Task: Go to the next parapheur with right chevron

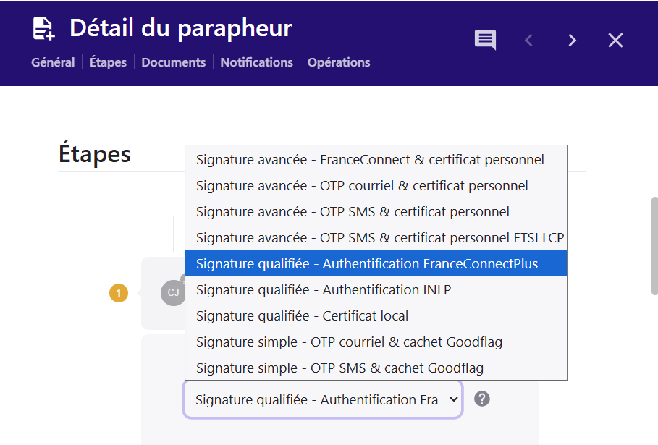Action: pyautogui.click(x=572, y=41)
